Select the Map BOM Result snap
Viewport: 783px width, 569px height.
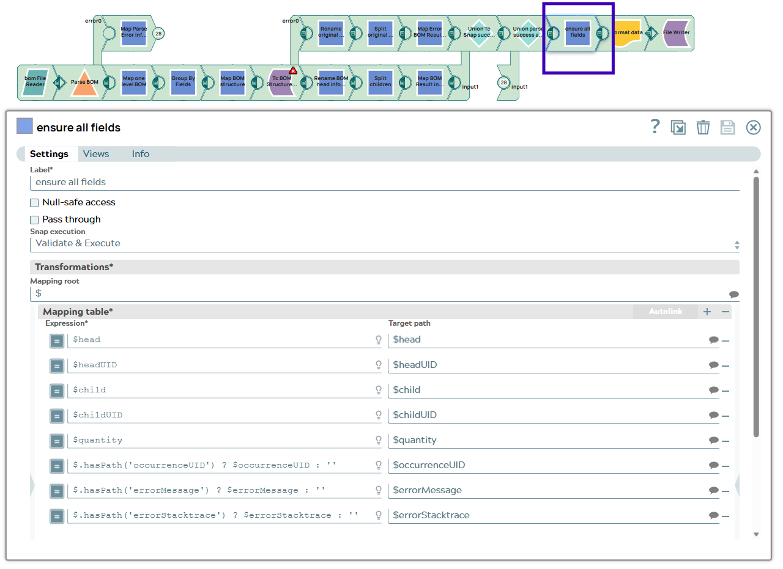coord(430,82)
